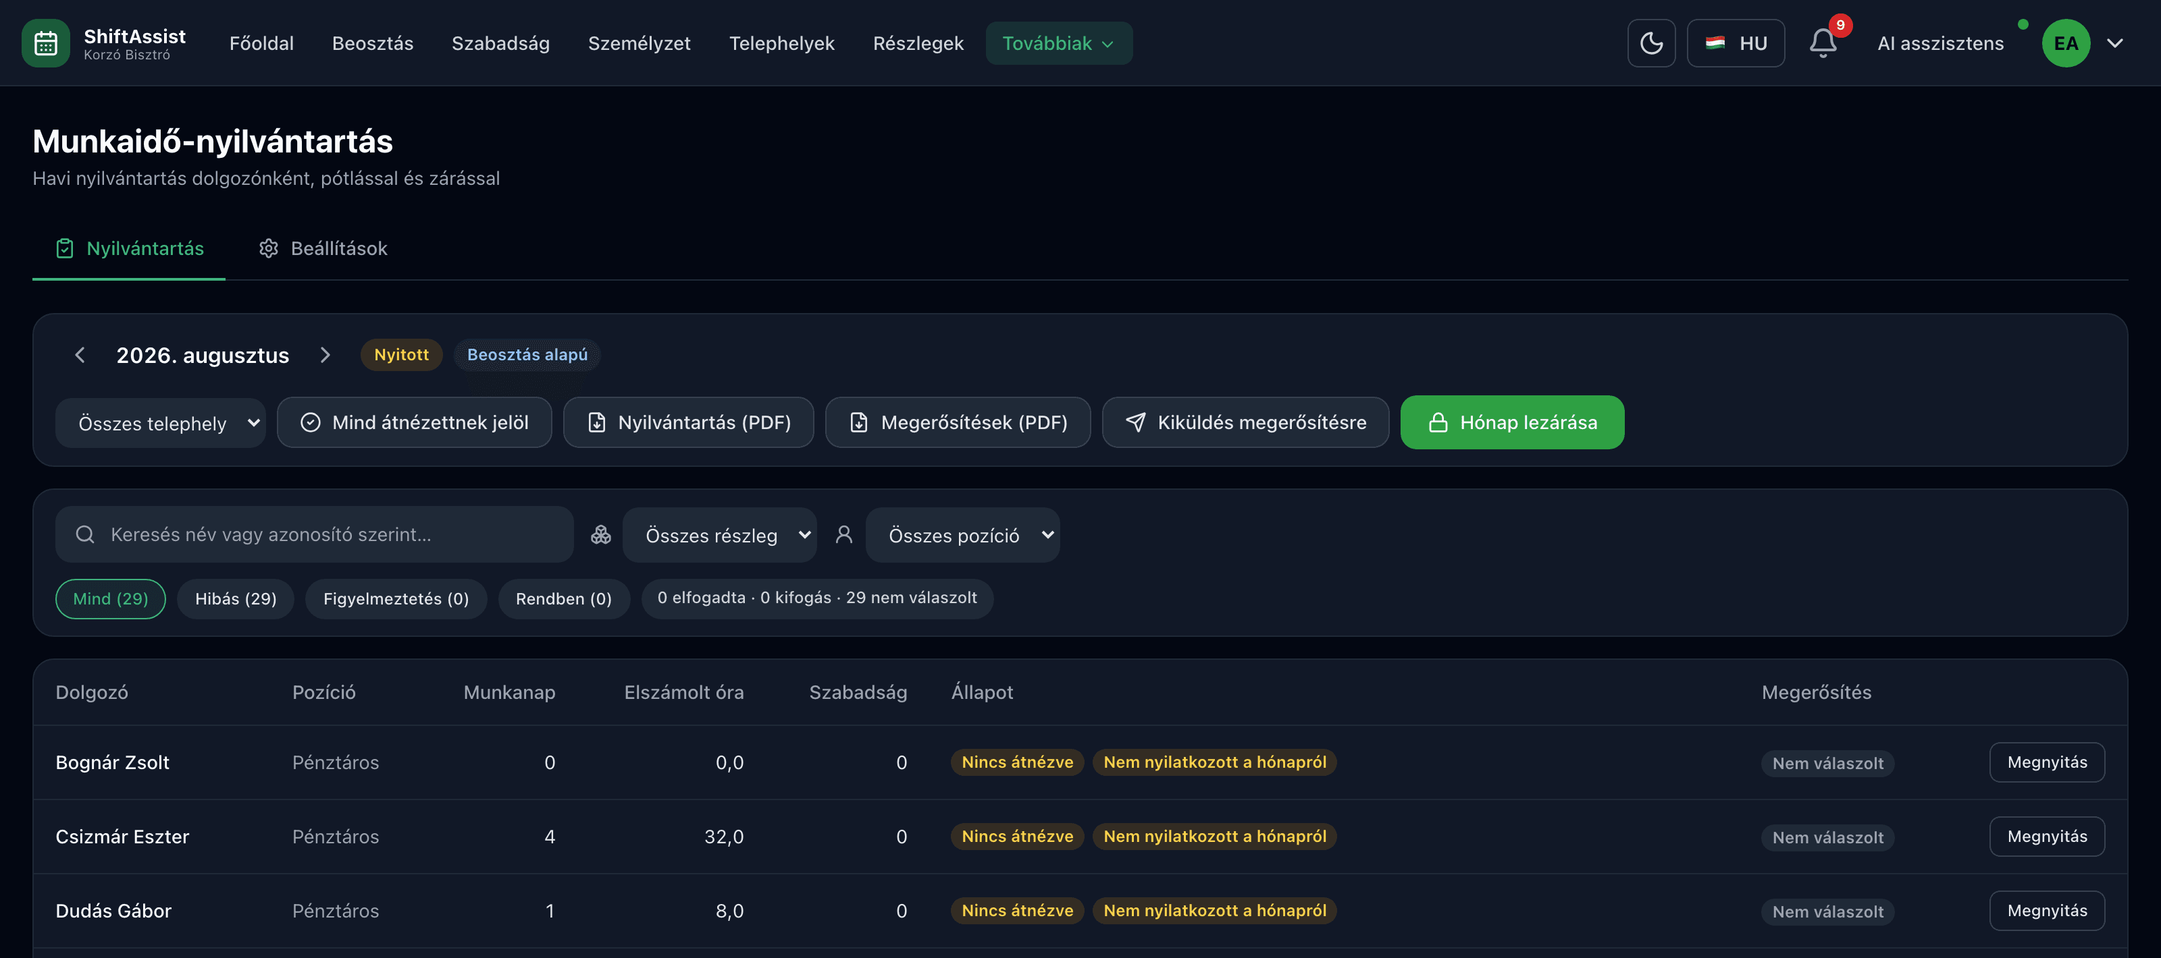Image resolution: width=2161 pixels, height=958 pixels.
Task: Download Nyilvántartás (PDF)
Action: tap(689, 422)
